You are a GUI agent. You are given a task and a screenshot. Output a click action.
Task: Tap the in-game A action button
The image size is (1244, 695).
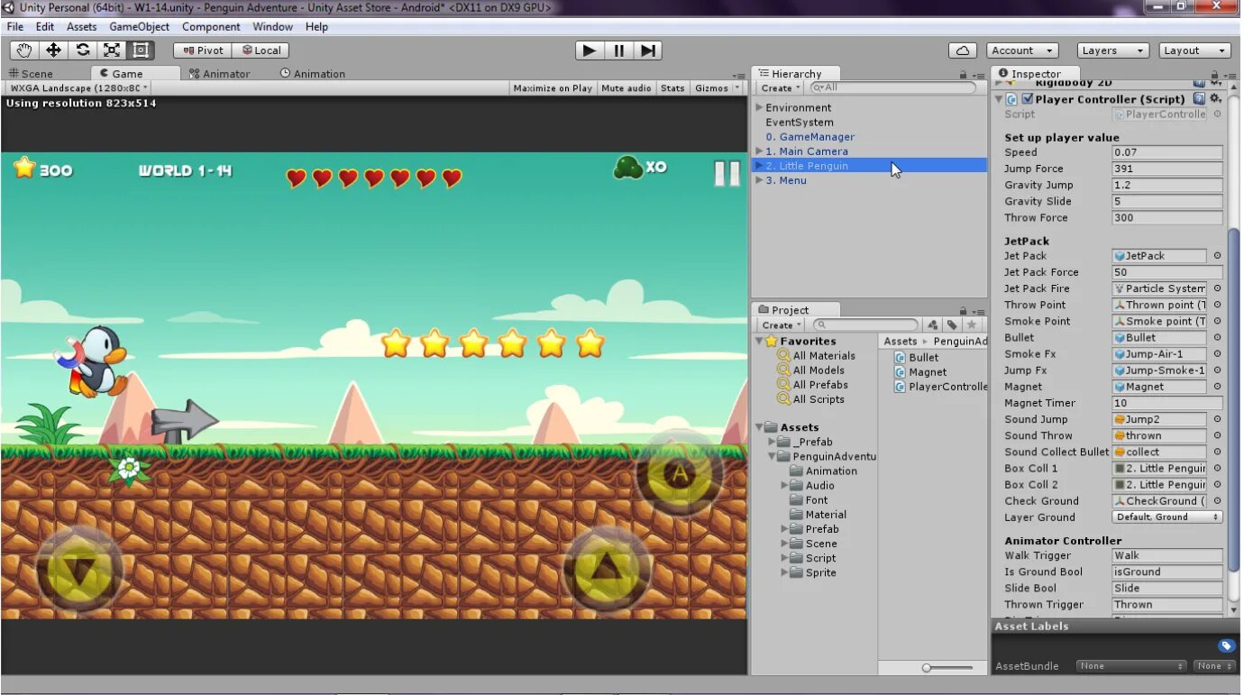tap(679, 472)
